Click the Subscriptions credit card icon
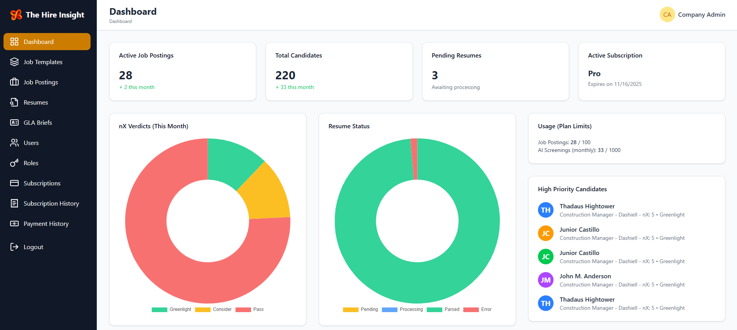737x330 pixels. [x=14, y=183]
